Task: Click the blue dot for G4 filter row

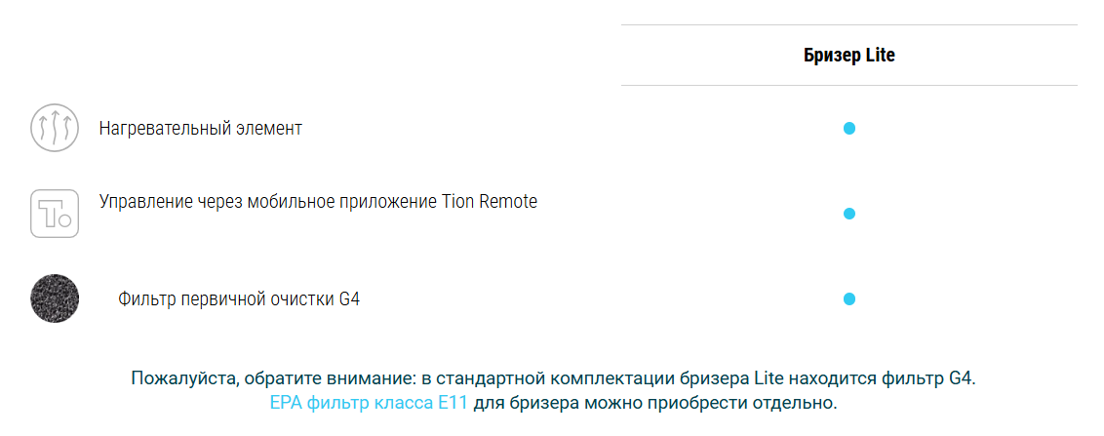Action: [849, 298]
